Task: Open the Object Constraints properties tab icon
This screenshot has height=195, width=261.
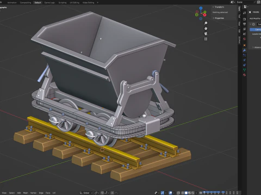Action: 245,65
